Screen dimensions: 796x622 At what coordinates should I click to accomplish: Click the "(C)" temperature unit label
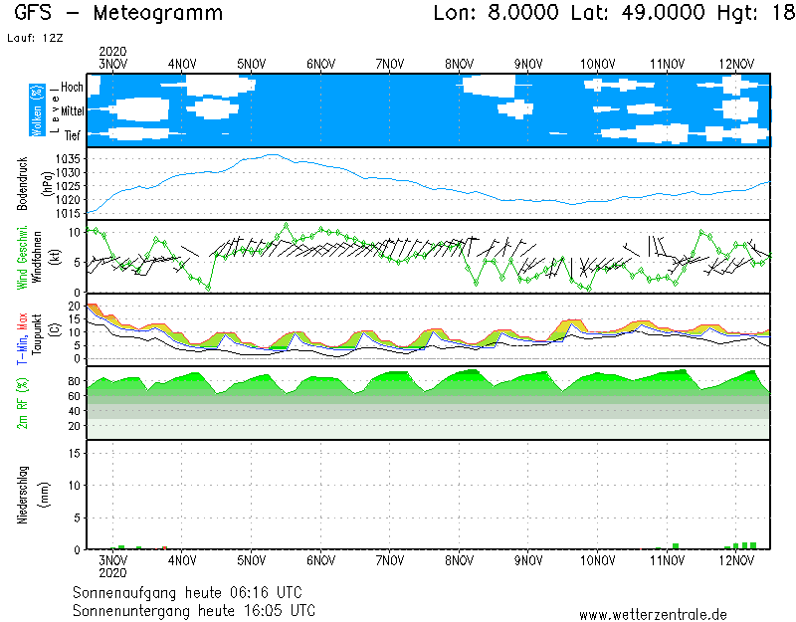(56, 330)
